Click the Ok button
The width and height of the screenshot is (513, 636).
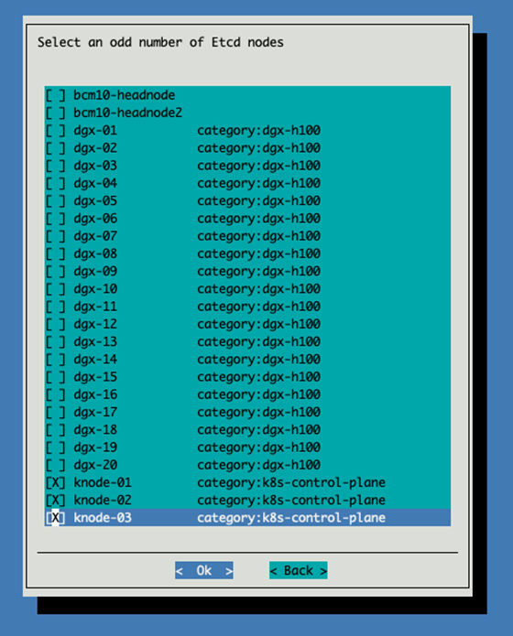pos(204,571)
